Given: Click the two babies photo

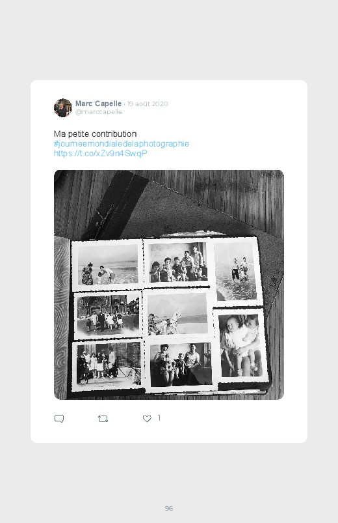Looking at the screenshot, I should 240,346.
